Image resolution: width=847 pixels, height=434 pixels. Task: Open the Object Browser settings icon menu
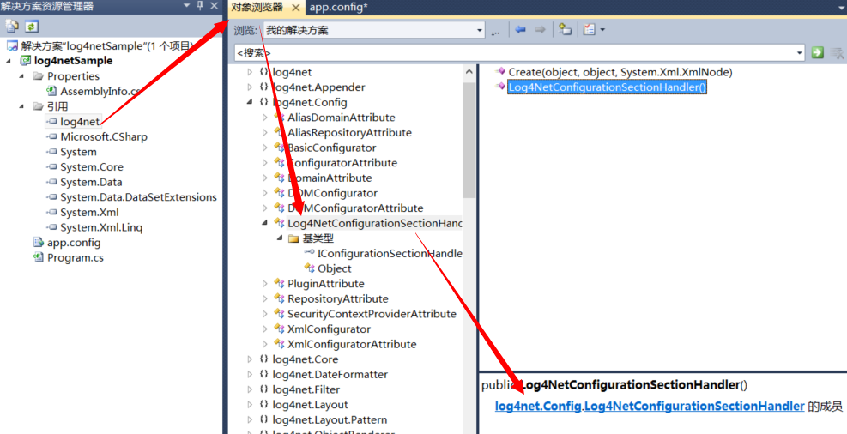[593, 30]
